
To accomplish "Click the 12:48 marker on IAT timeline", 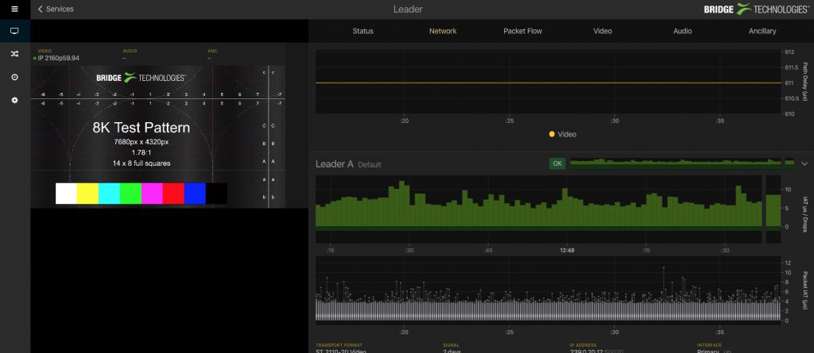I will coord(567,250).
